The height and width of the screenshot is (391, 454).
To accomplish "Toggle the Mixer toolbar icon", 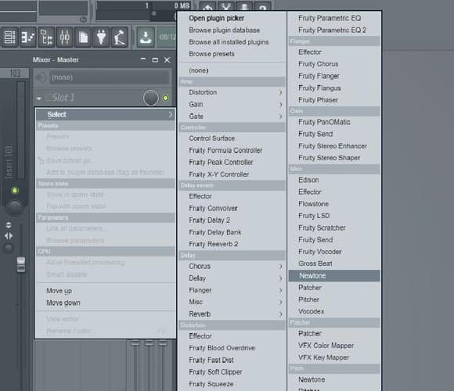I will [x=64, y=37].
